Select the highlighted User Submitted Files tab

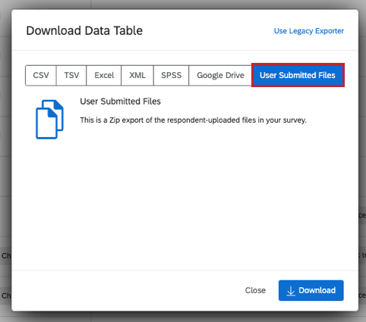tap(298, 75)
